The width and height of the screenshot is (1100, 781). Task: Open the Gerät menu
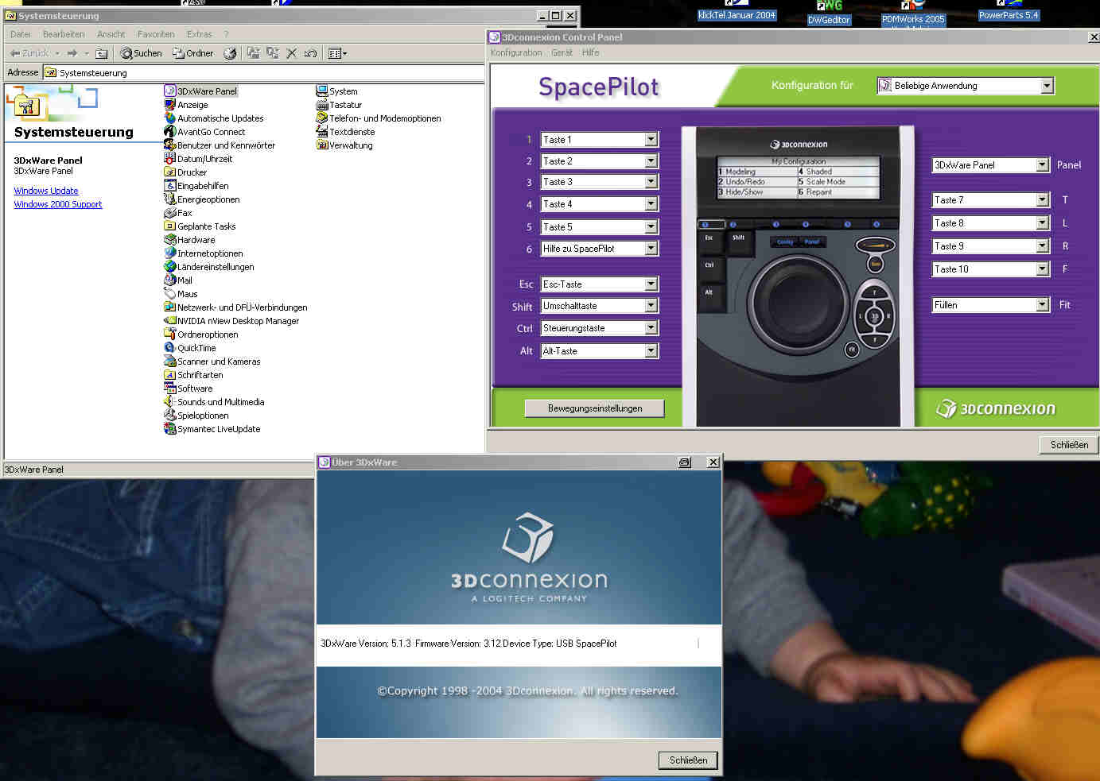(x=562, y=52)
